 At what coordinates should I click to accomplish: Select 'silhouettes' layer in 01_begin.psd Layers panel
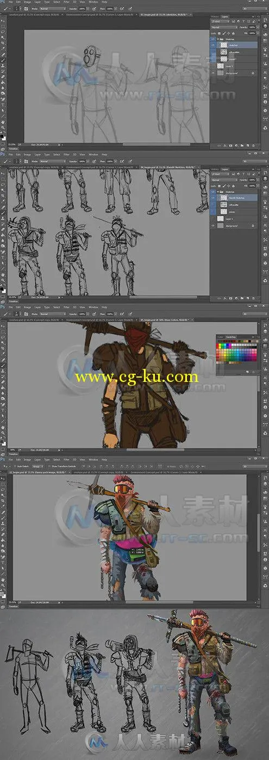click(234, 52)
